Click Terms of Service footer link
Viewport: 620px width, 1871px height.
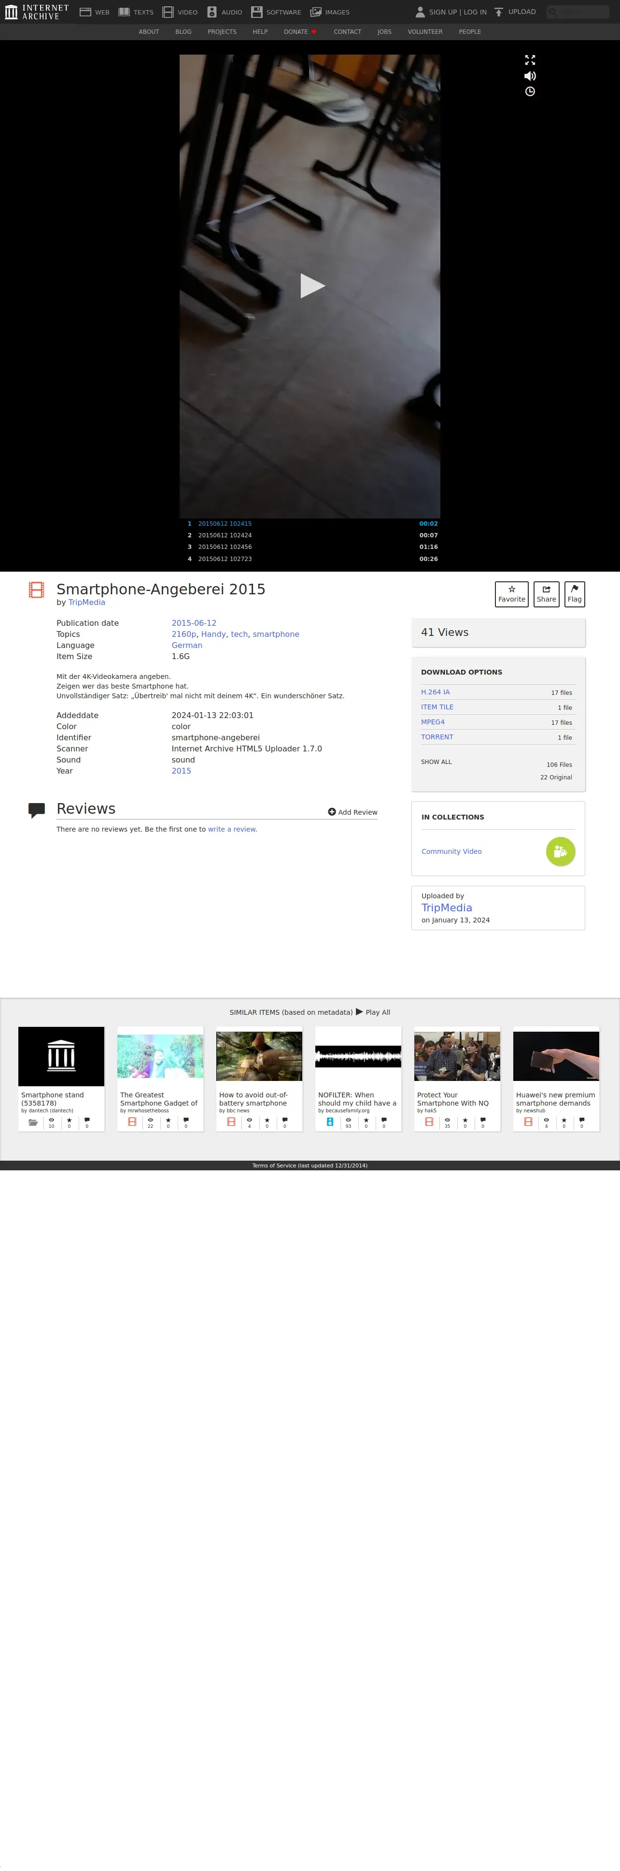[x=310, y=1165]
